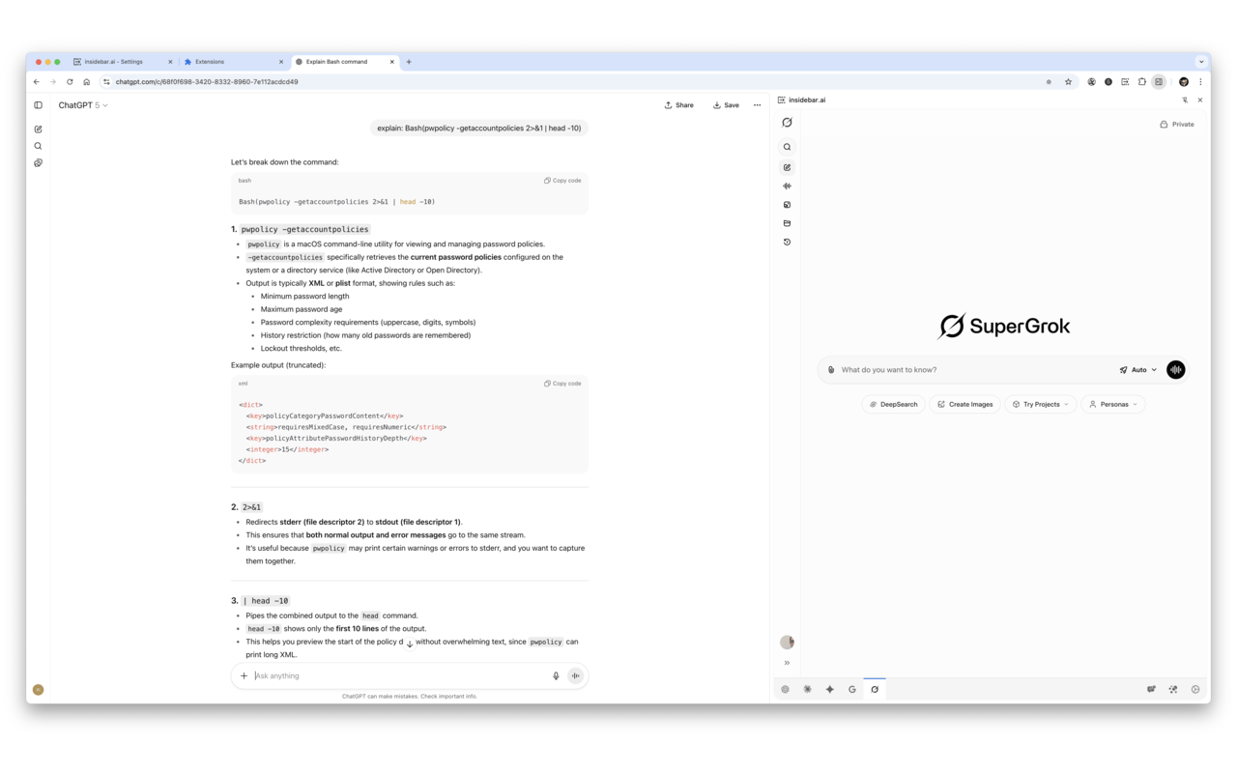Viewport: 1237px width, 773px height.
Task: Copy code from the bash block
Action: click(562, 181)
